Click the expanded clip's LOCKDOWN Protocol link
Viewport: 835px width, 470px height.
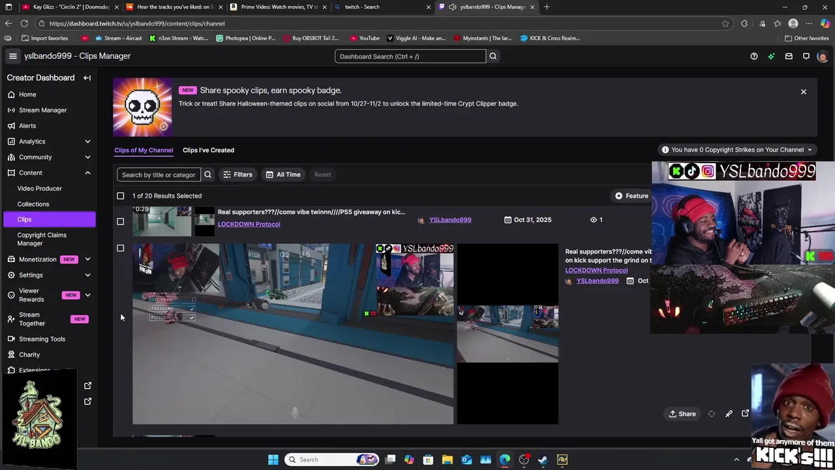(596, 270)
